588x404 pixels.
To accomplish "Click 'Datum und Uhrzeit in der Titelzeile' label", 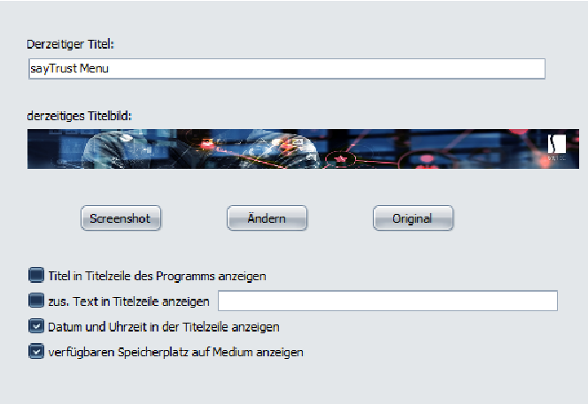I will click(164, 327).
